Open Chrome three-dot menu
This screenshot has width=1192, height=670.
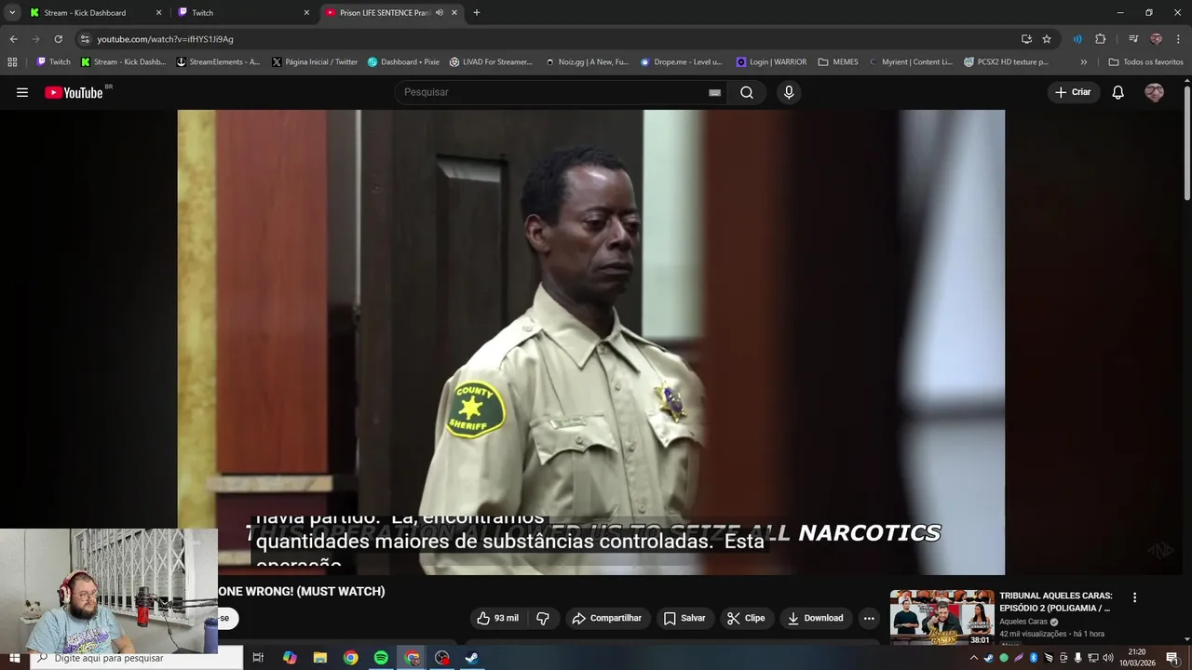[1178, 39]
